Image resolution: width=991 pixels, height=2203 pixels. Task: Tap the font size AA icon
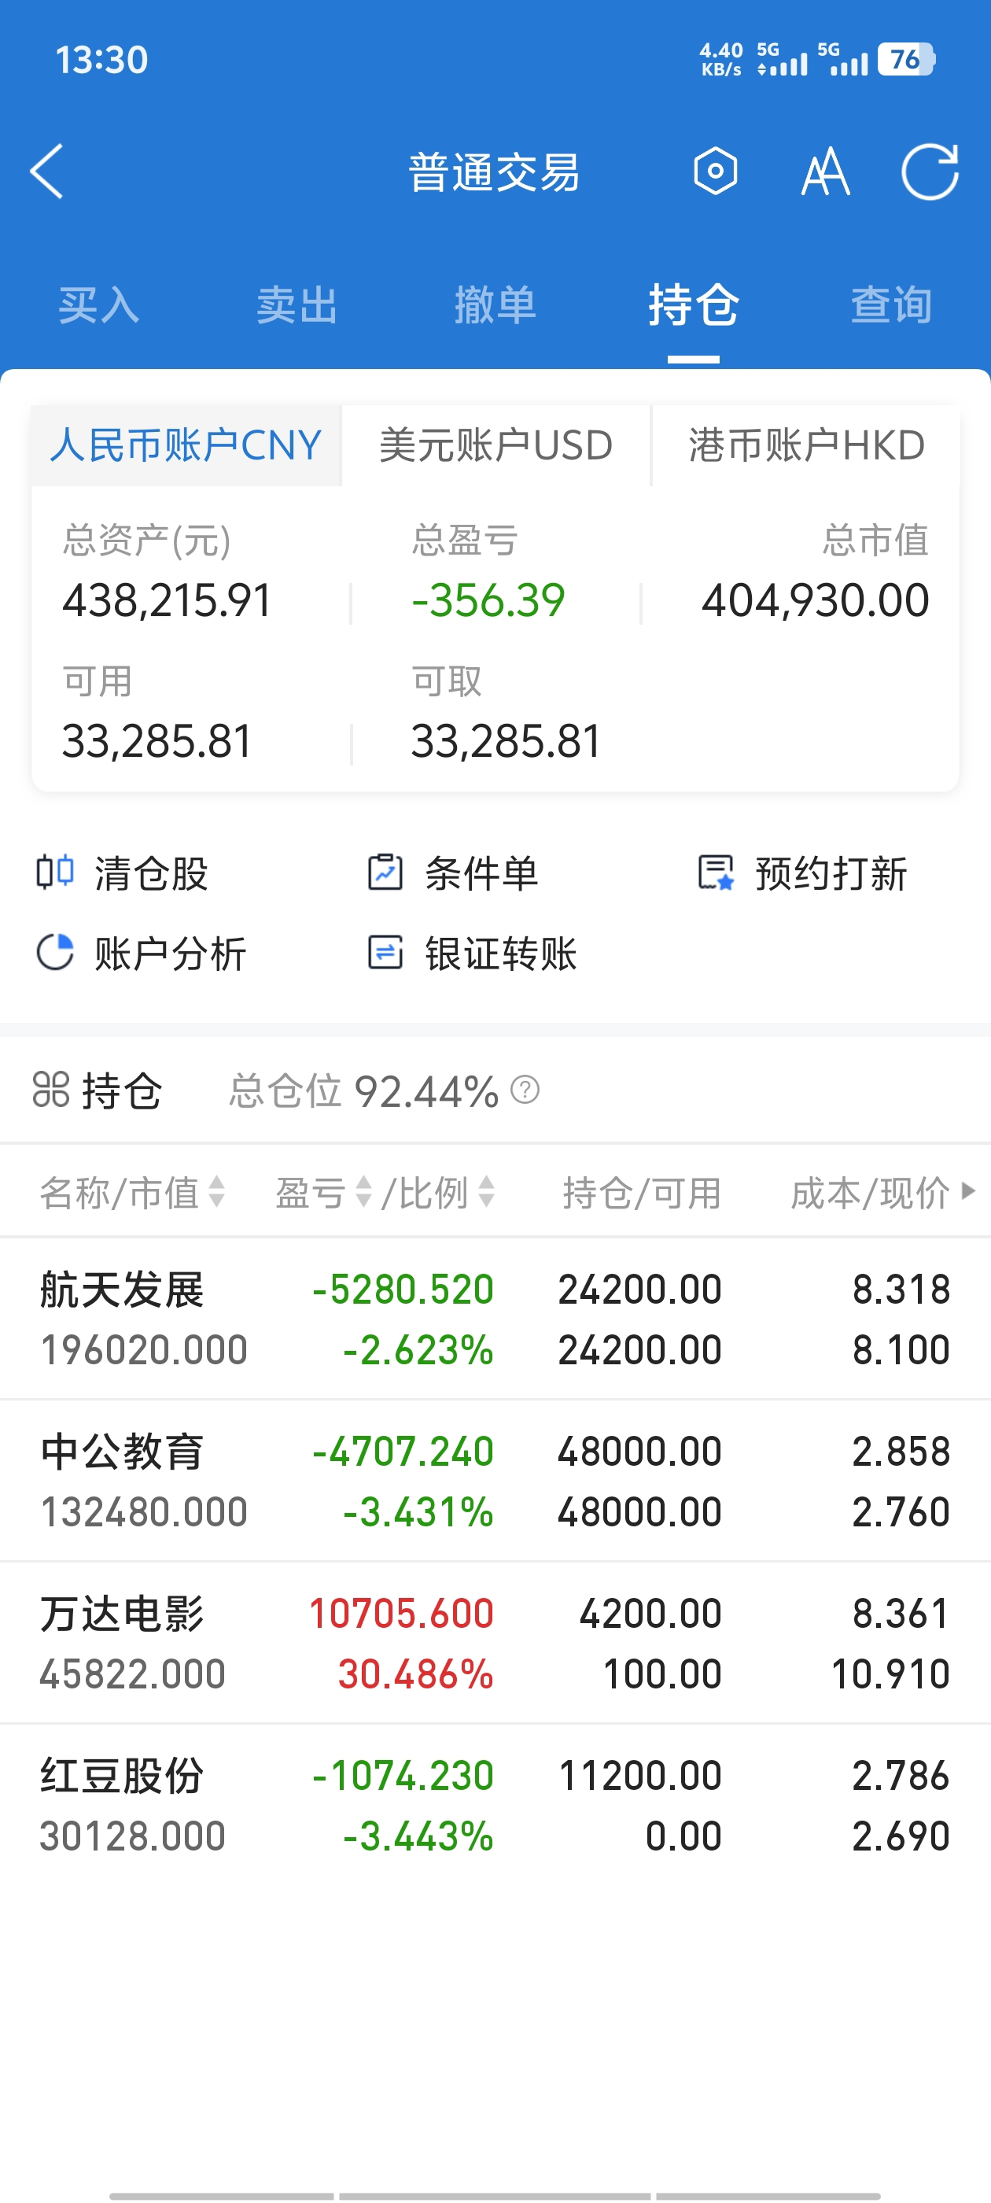(825, 171)
